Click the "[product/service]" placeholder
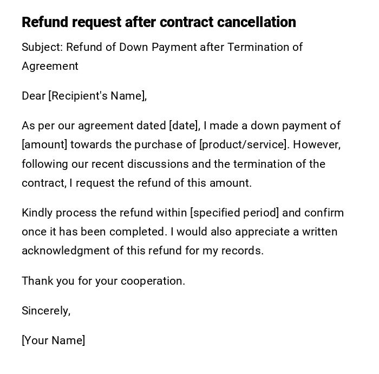This screenshot has width=379, height=374. (x=244, y=145)
